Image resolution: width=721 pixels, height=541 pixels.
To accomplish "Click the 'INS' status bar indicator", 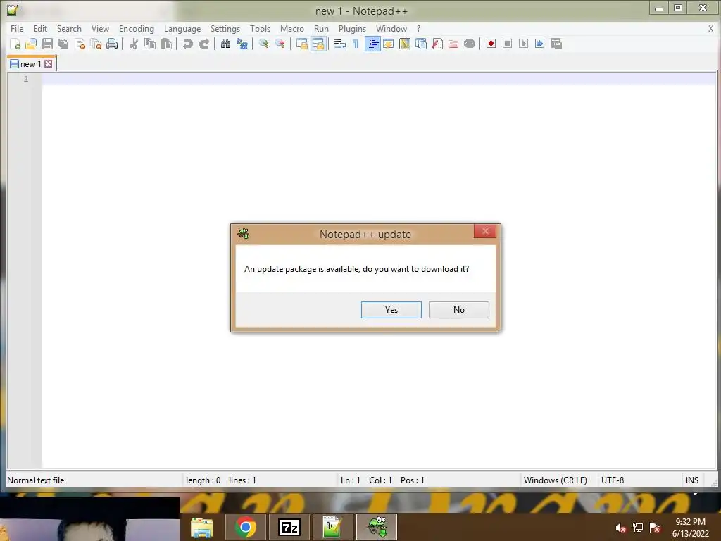I will coord(692,480).
